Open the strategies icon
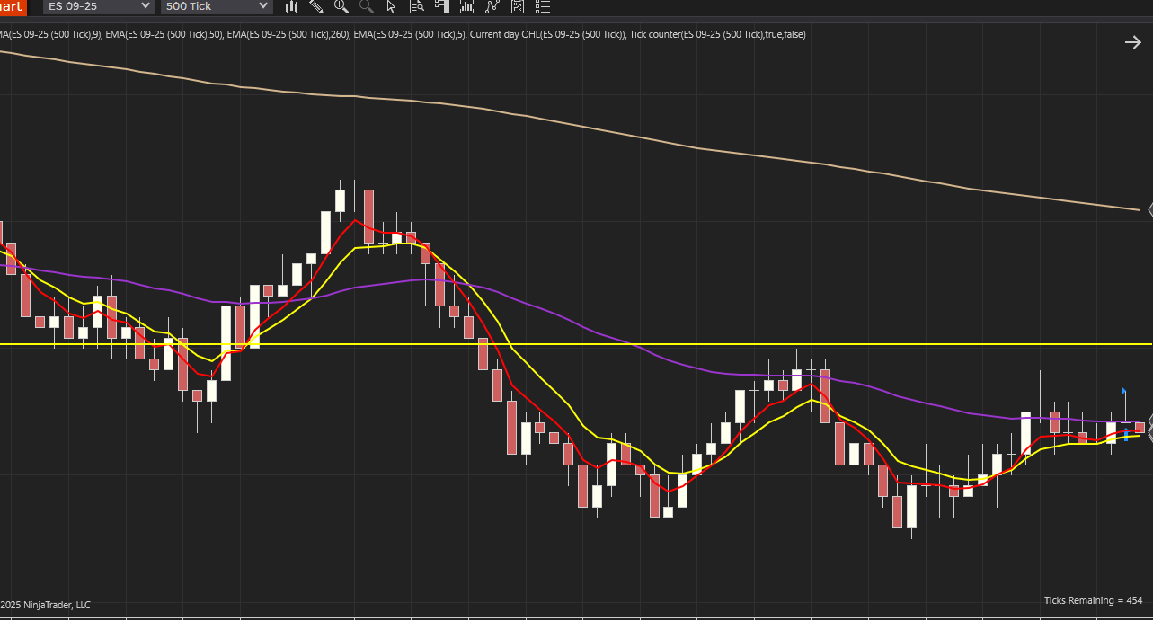This screenshot has height=620, width=1153. [x=492, y=6]
